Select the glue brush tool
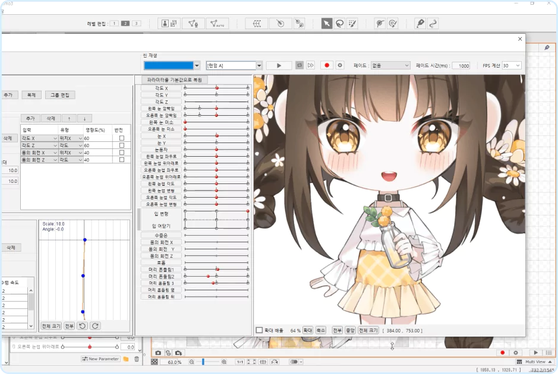 point(393,24)
